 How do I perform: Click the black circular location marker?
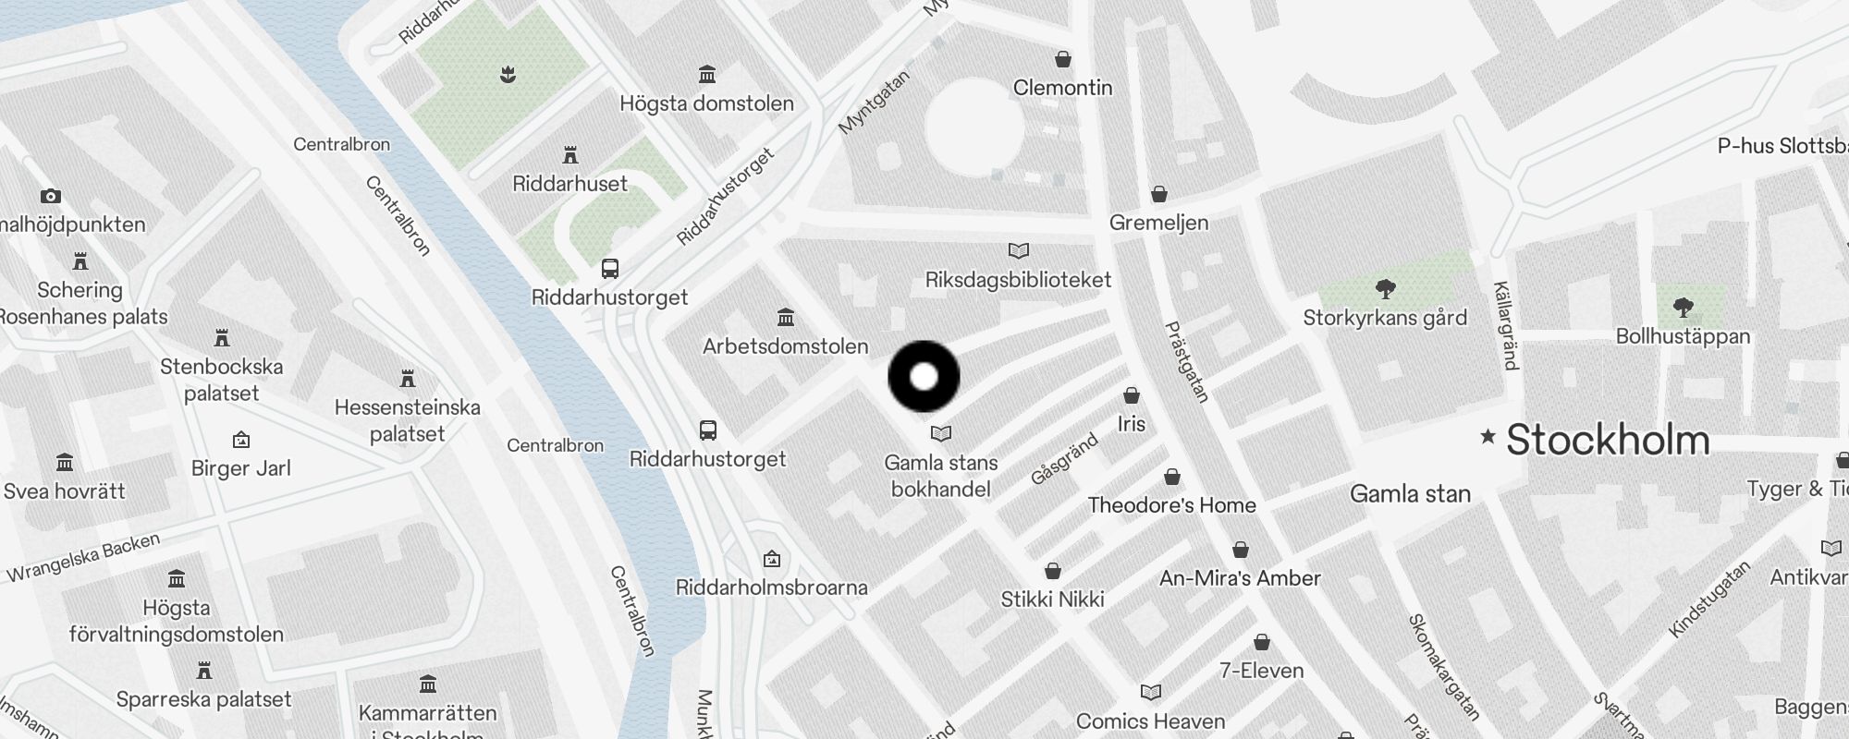(x=924, y=377)
